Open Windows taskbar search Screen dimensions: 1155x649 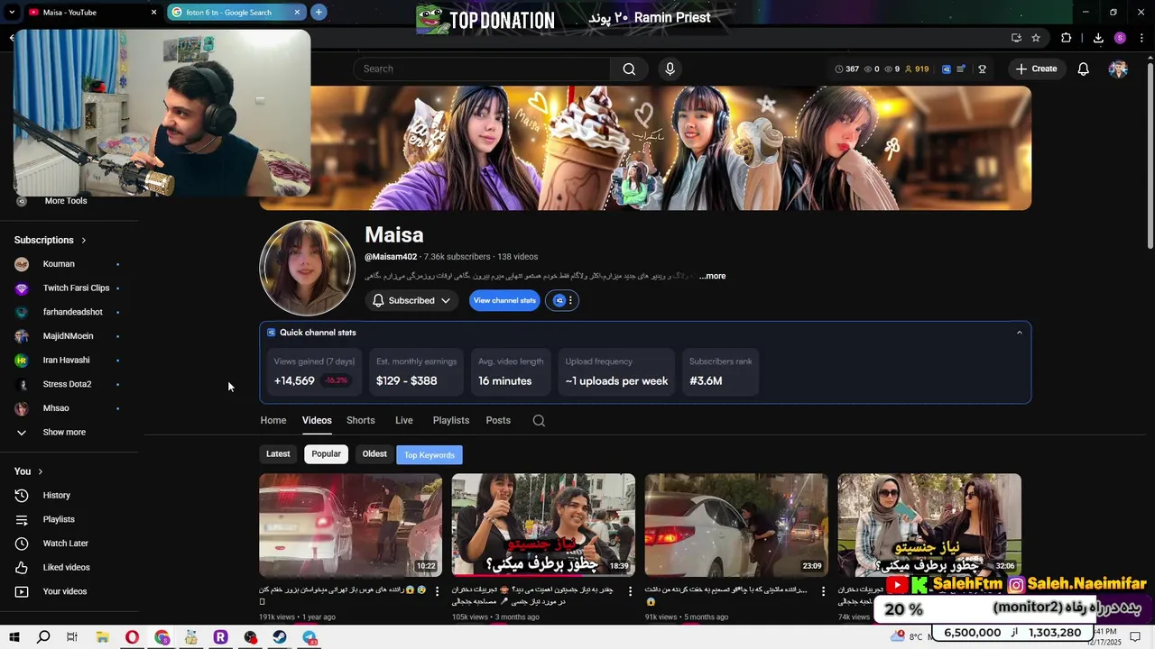coord(43,637)
